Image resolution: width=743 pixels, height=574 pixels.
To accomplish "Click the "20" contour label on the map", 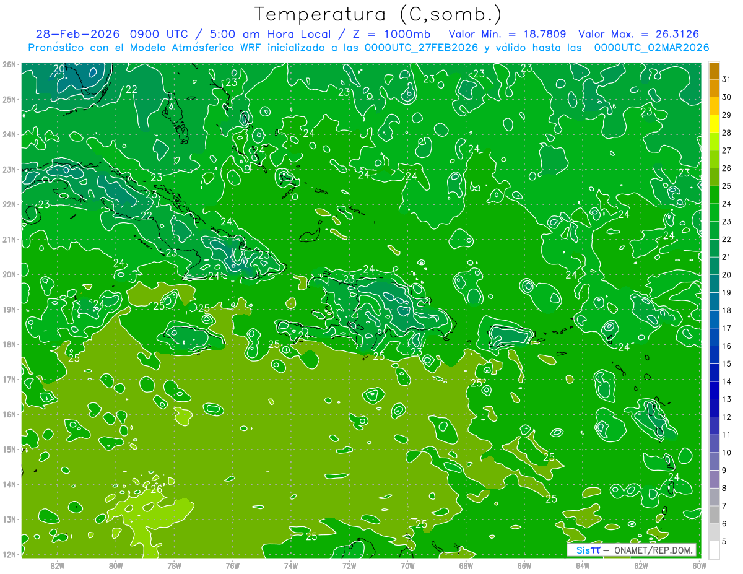I will click(59, 69).
